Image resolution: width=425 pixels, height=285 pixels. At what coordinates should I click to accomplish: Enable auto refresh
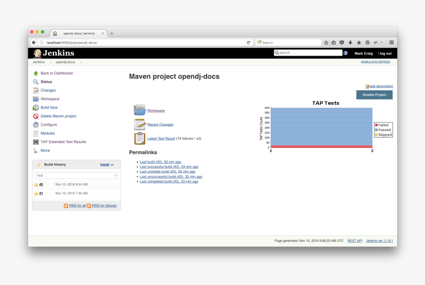[x=376, y=61]
